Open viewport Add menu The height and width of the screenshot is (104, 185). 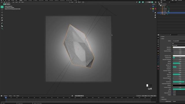pyautogui.click(x=20, y=2)
